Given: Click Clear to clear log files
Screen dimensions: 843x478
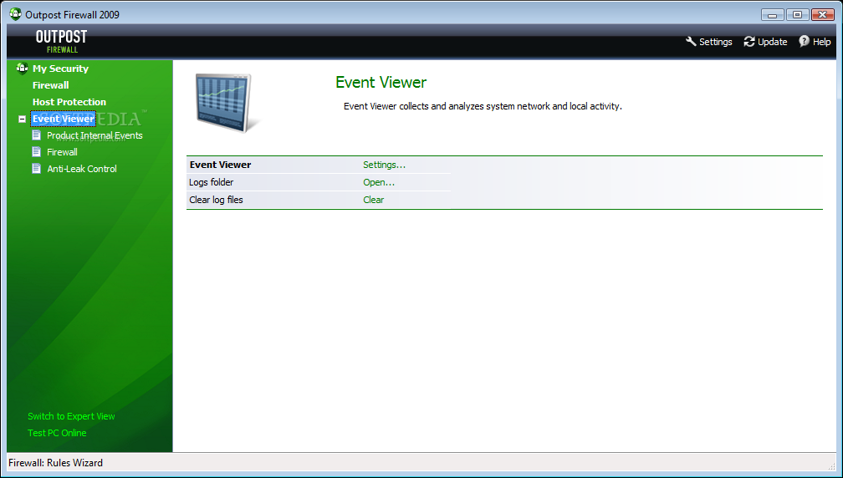Looking at the screenshot, I should (374, 200).
